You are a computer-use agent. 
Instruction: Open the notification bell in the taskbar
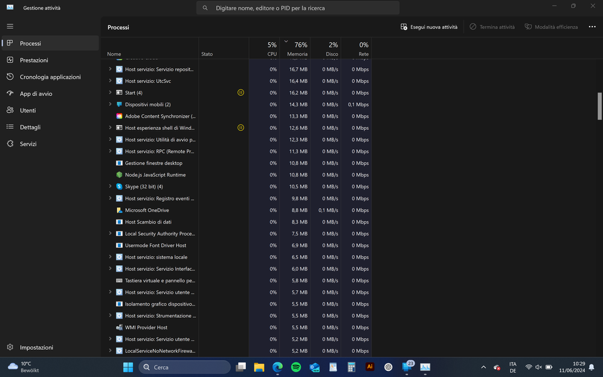point(592,367)
